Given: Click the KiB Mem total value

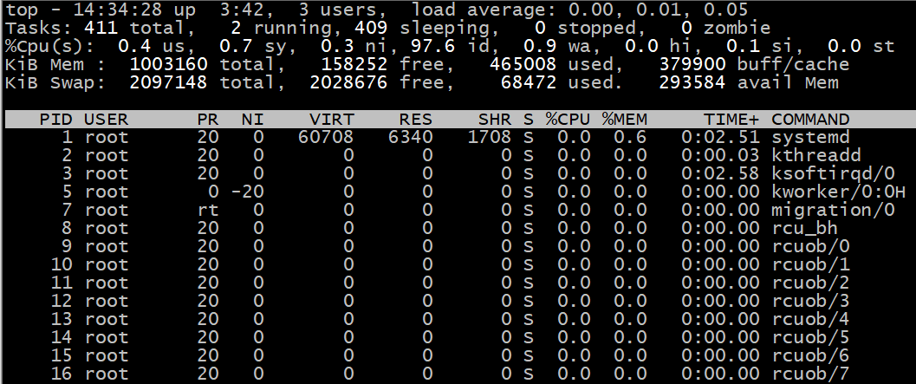Looking at the screenshot, I should pos(168,64).
